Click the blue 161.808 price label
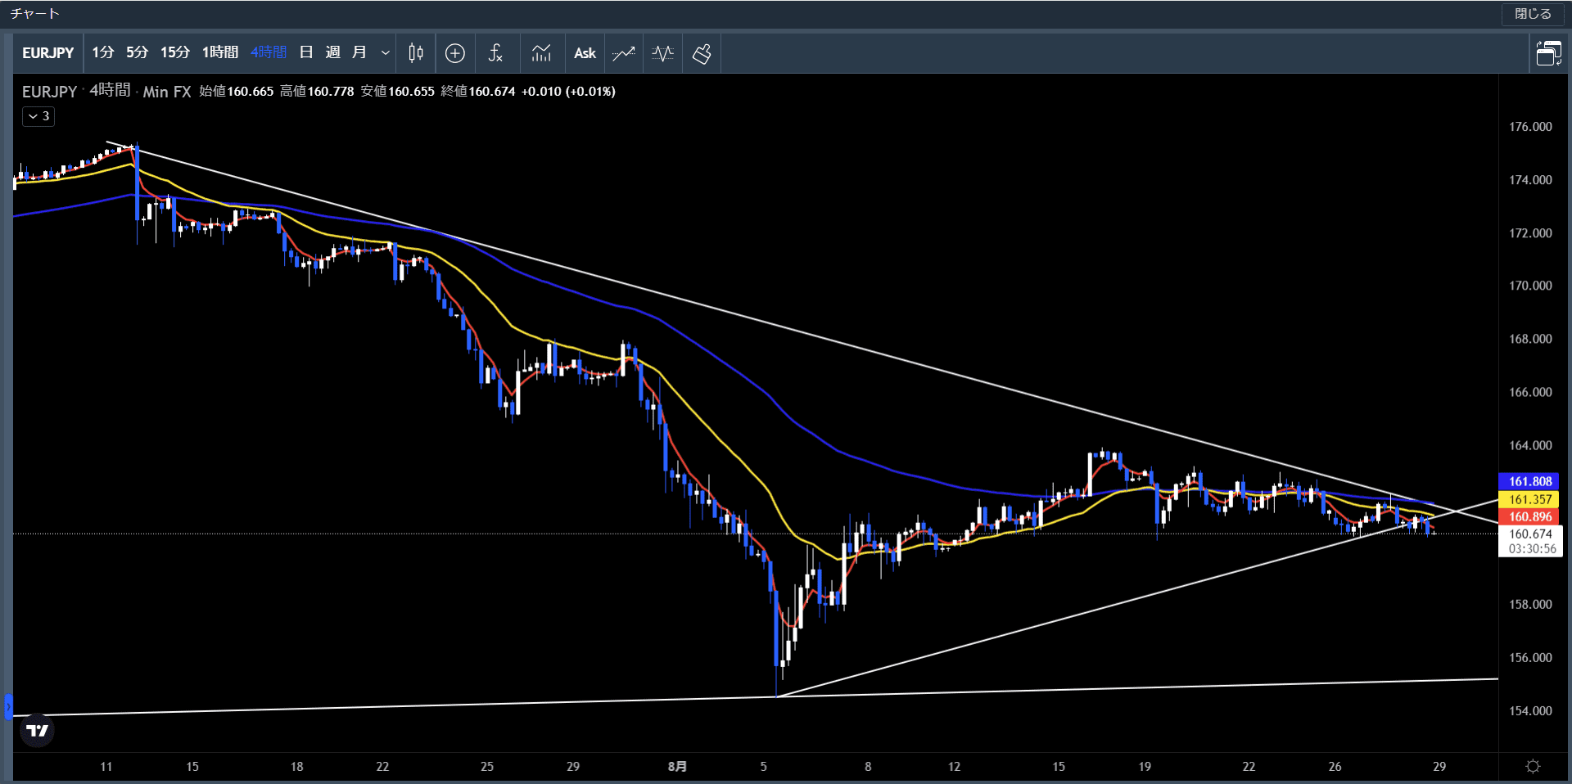 pos(1530,481)
